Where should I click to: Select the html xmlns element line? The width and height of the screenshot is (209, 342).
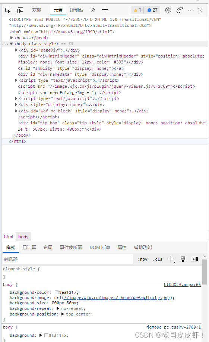pyautogui.click(x=62, y=32)
